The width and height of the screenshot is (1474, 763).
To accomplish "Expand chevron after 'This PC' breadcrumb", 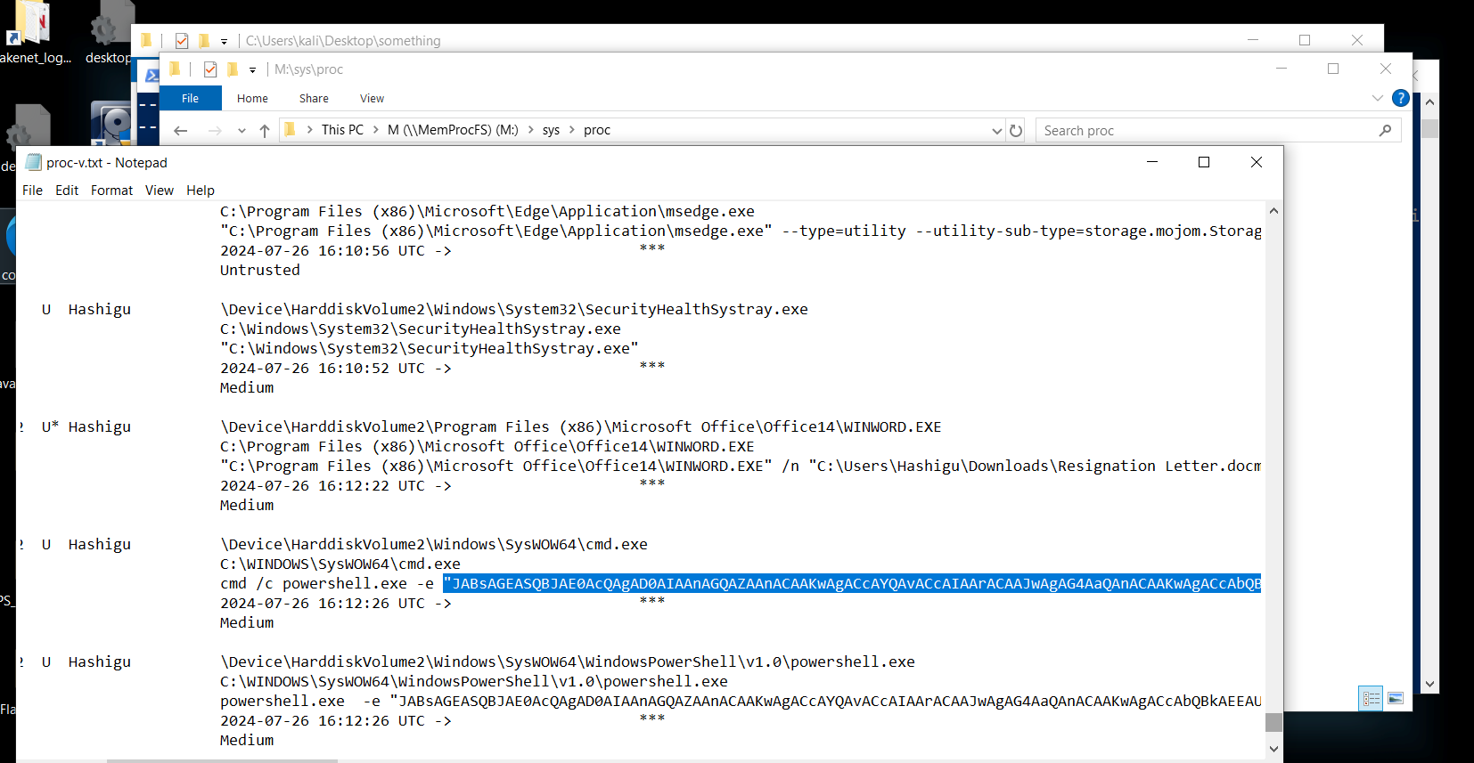I will 376,130.
